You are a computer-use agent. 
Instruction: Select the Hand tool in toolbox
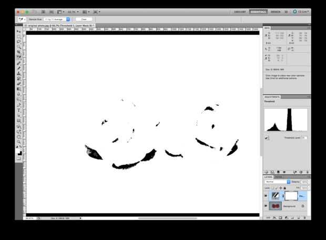[19, 137]
